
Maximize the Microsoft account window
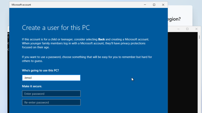(x=154, y=5)
